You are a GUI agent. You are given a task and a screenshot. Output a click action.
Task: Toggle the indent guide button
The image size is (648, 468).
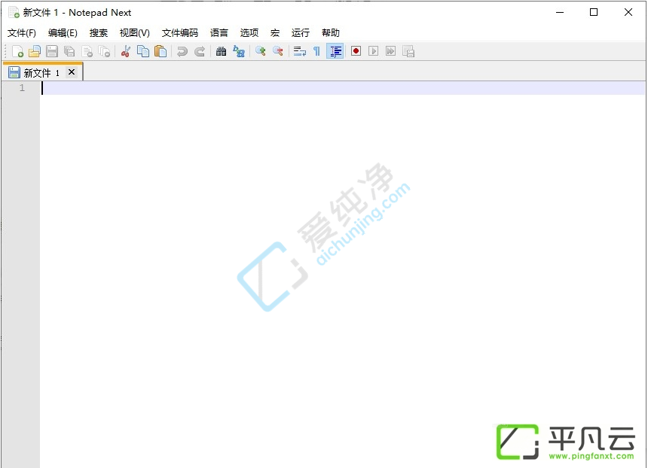pyautogui.click(x=335, y=51)
